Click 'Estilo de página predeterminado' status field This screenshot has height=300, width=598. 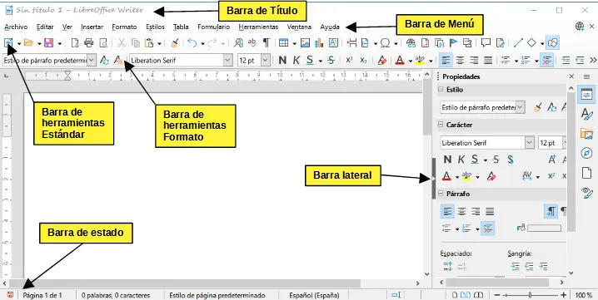(x=217, y=295)
